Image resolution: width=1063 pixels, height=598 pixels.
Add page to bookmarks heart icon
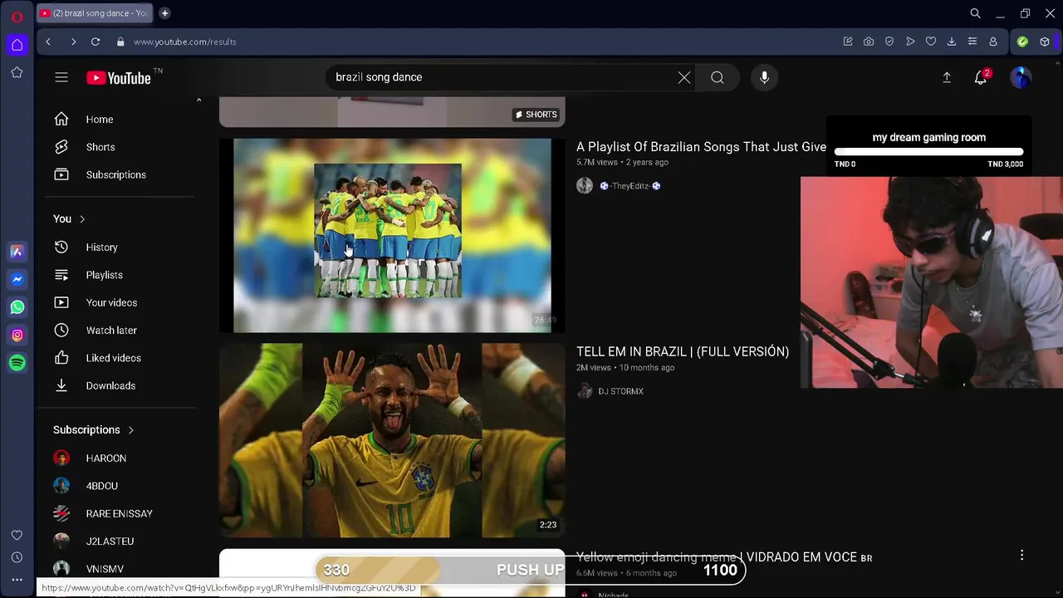[931, 42]
